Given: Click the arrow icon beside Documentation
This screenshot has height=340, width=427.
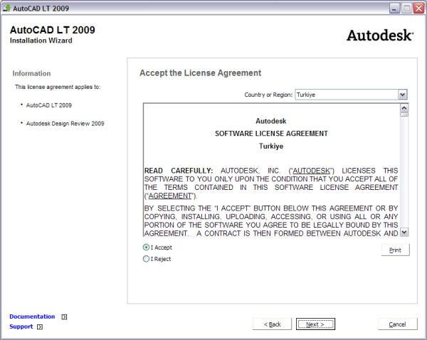Looking at the screenshot, I should coord(64,317).
